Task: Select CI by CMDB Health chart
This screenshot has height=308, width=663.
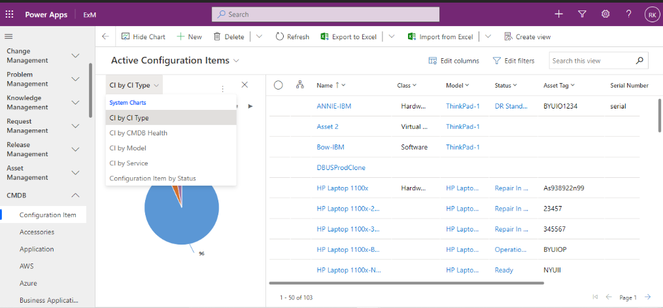Action: (x=171, y=133)
